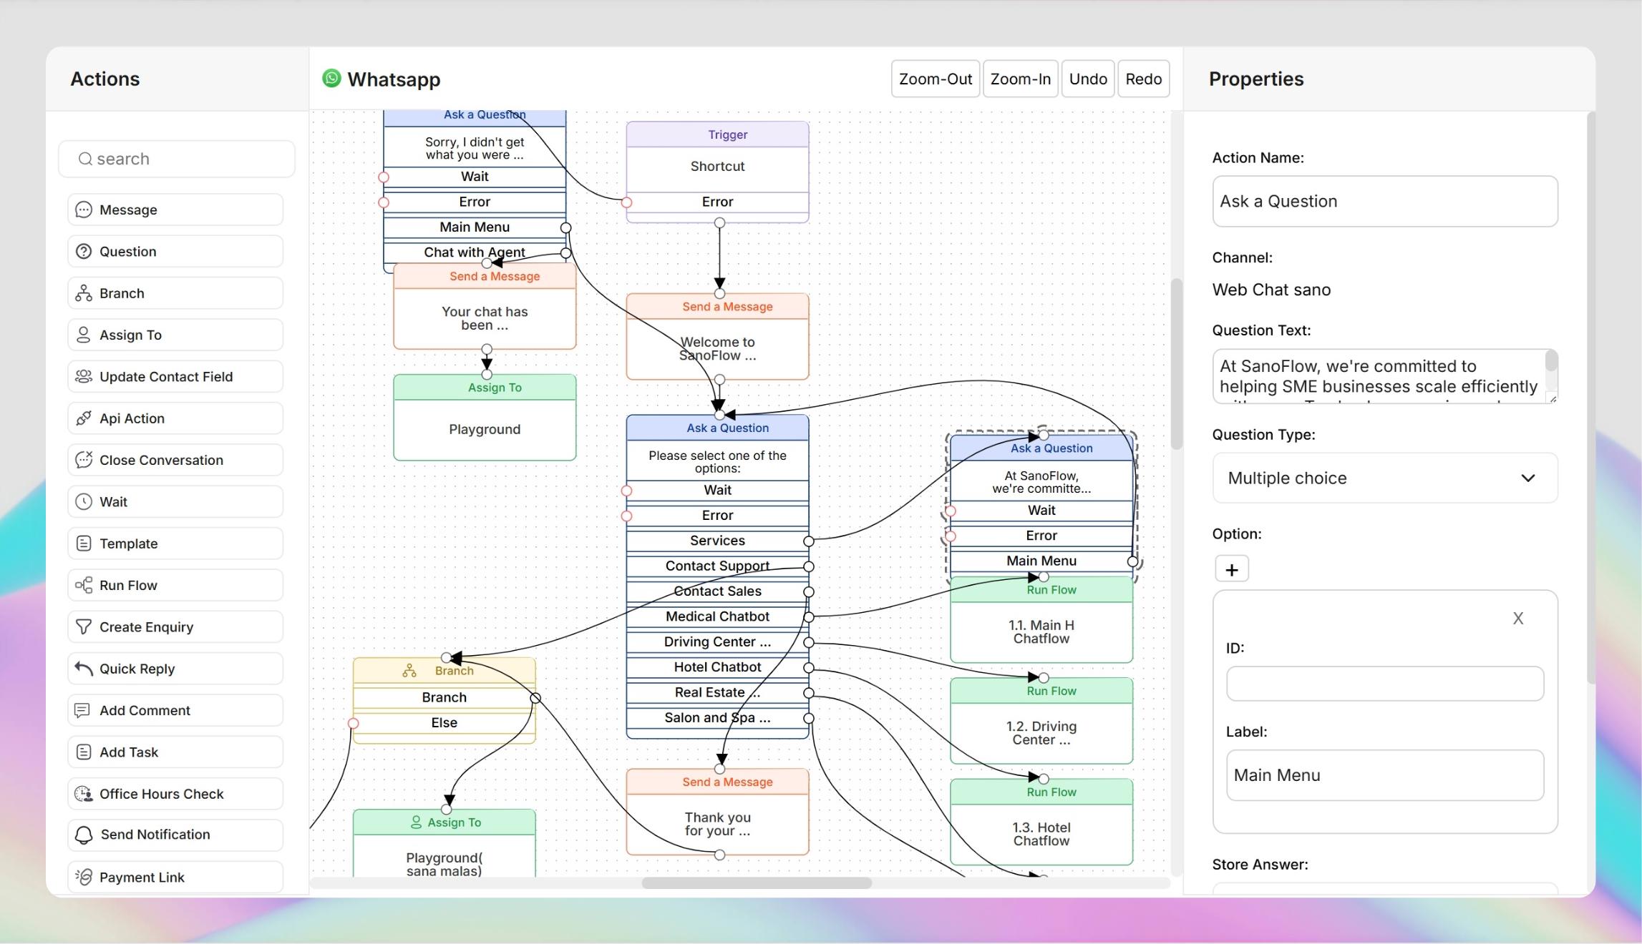Screen dimensions: 1642x944
Task: Click the canvas horizontal scrollbar thumb
Action: click(757, 883)
